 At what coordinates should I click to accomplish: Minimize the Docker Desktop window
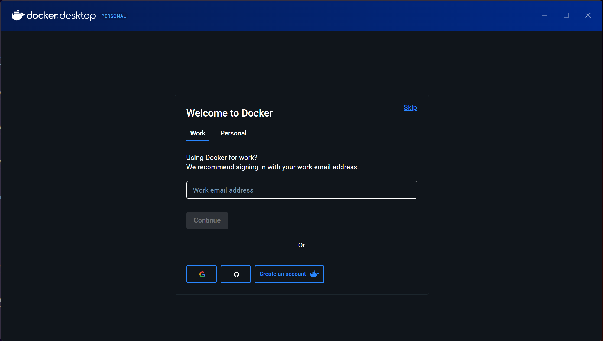pyautogui.click(x=544, y=15)
